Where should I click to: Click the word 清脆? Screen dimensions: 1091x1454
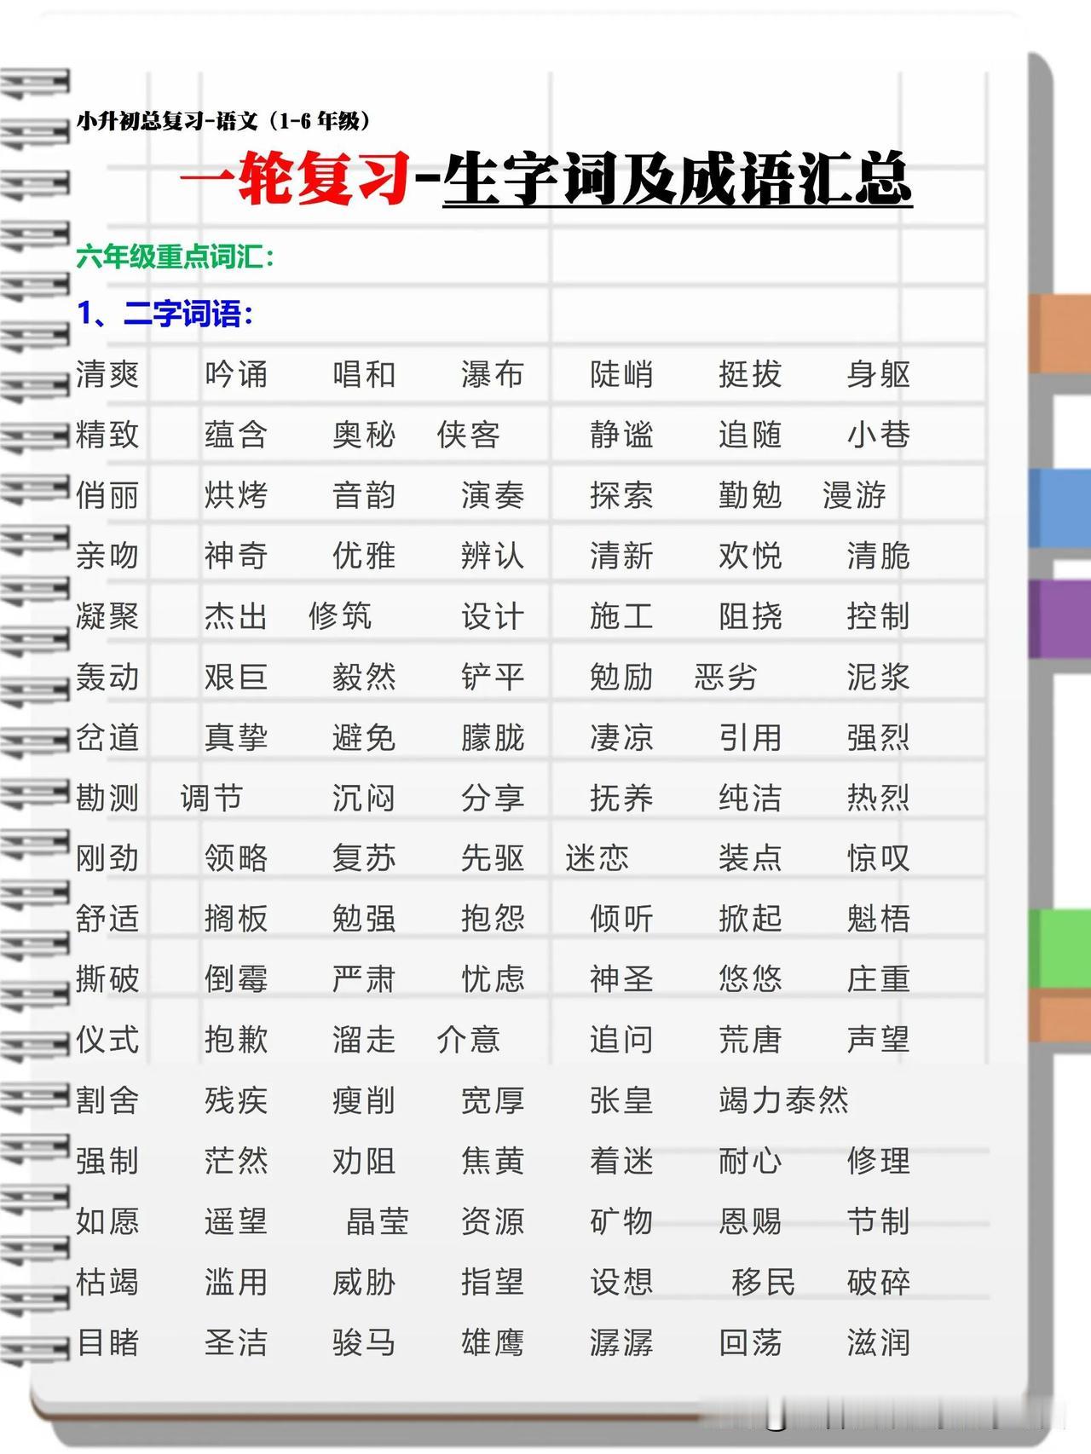pos(878,556)
